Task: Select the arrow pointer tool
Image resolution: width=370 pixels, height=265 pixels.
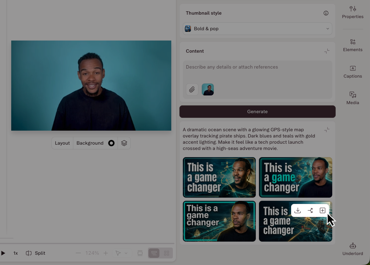Action: 118,253
